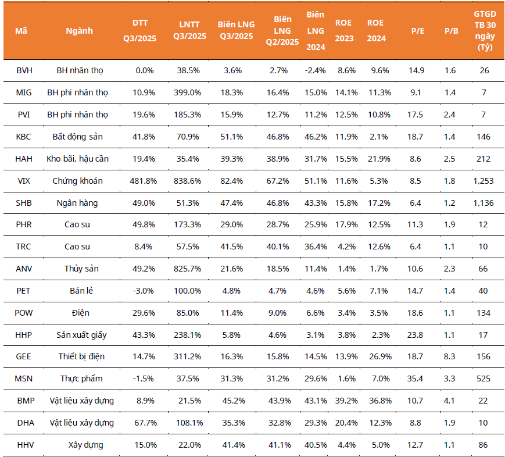505x457 pixels.
Task: Select MSN's 35.4 P/E value
Action: click(x=416, y=379)
